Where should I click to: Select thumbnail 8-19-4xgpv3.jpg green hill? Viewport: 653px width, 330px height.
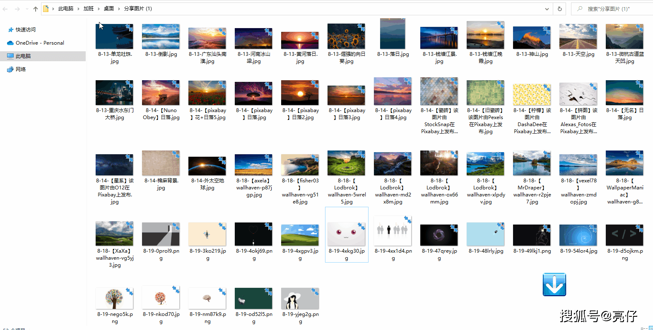300,235
